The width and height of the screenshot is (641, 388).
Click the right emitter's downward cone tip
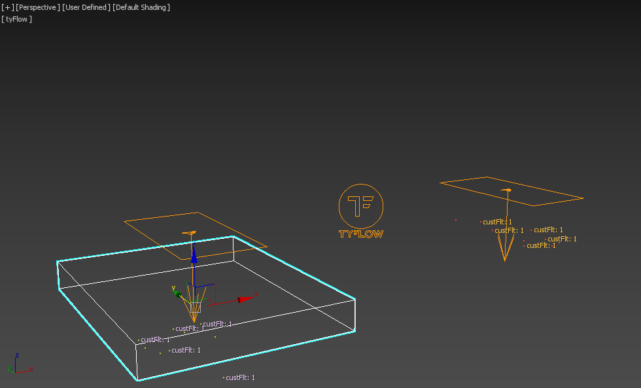click(504, 259)
